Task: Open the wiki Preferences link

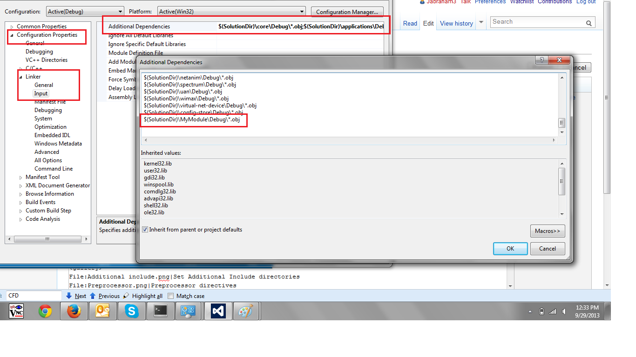Action: [490, 2]
